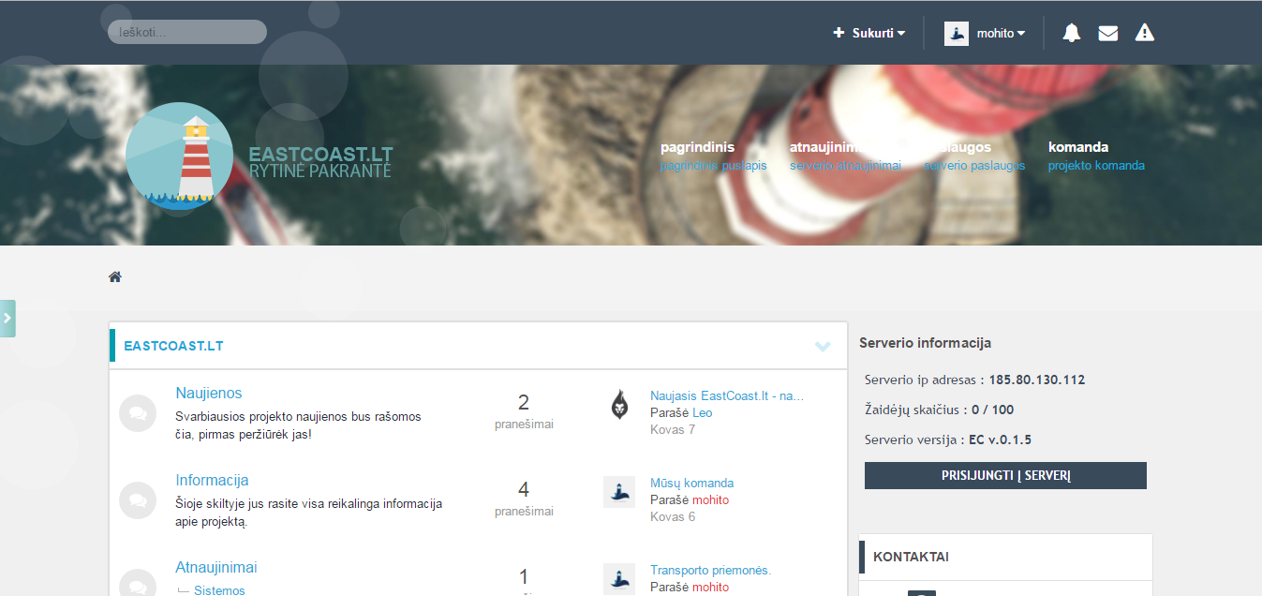Open the komanda menu item
Screen dimensions: 1262x596
(x=1096, y=156)
